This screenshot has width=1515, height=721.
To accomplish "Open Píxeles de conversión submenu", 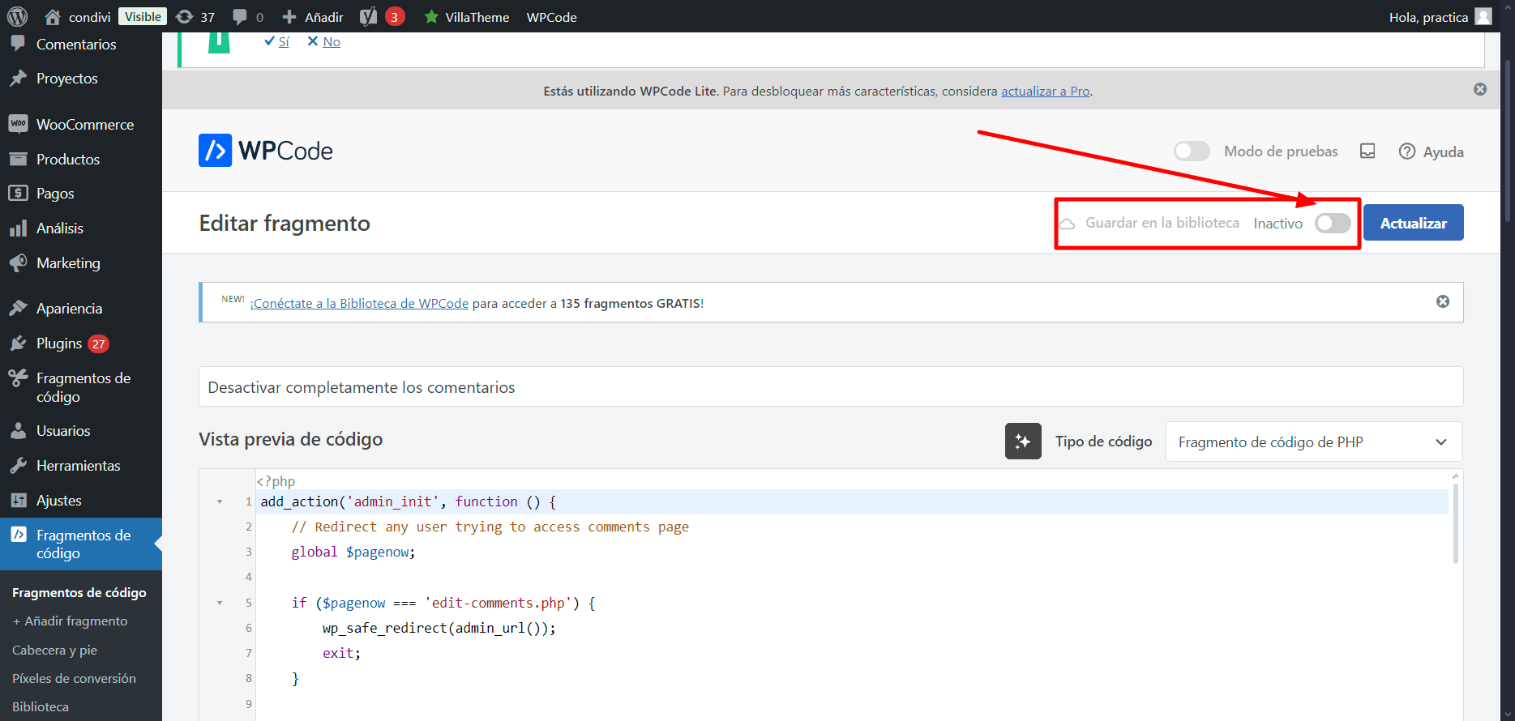I will [x=74, y=679].
